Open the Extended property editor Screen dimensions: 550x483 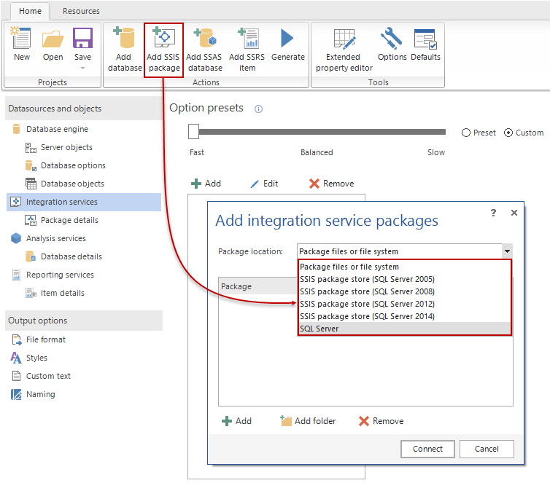(x=344, y=50)
